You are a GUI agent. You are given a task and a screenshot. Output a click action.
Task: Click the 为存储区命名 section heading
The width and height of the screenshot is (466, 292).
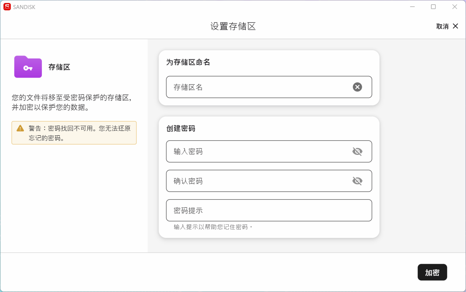(188, 62)
